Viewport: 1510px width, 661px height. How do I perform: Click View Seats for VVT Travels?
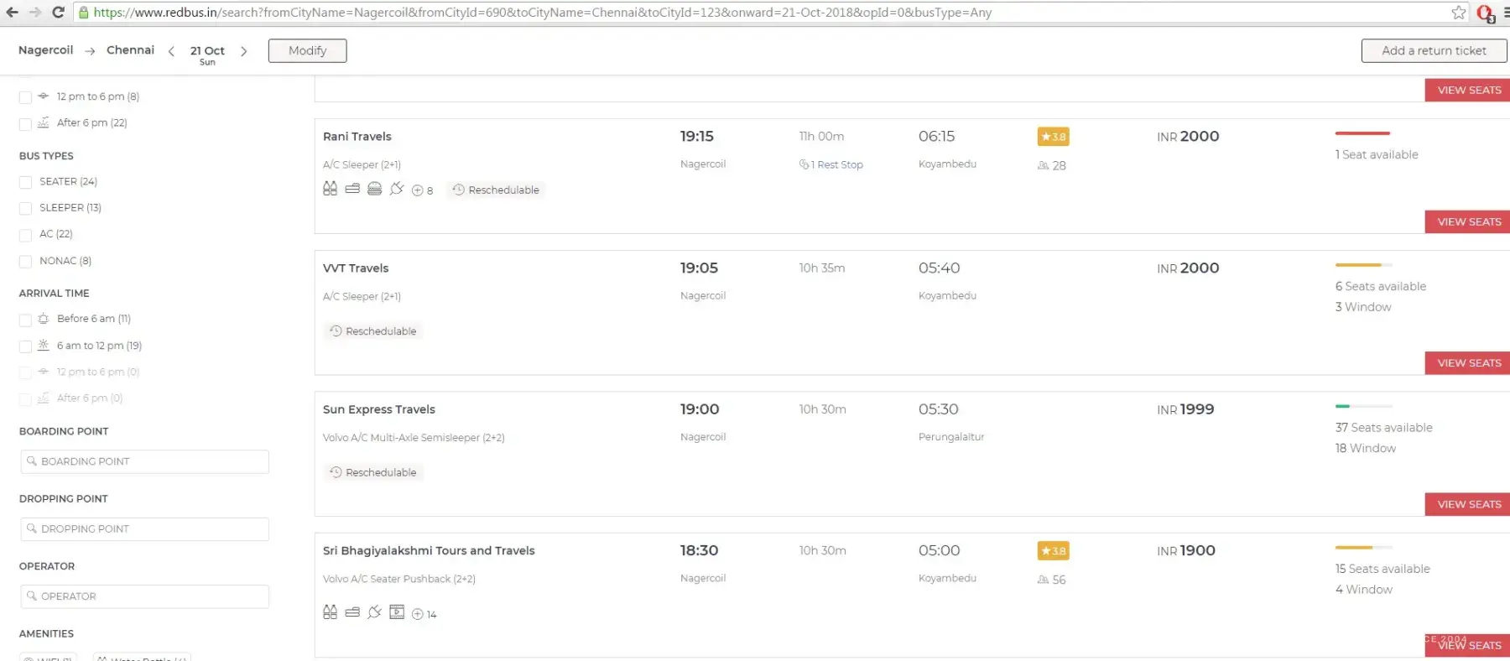[x=1468, y=363]
